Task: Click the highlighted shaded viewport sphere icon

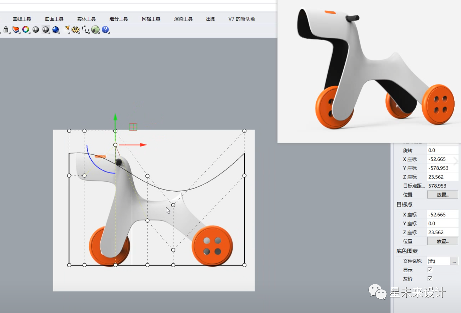Action: click(45, 30)
